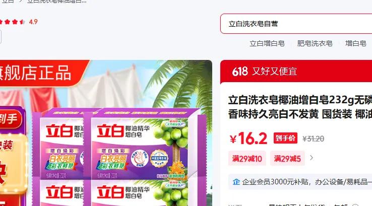Open the 肥皂洗衣皂 search suggestion
372x206 pixels.
coord(315,43)
